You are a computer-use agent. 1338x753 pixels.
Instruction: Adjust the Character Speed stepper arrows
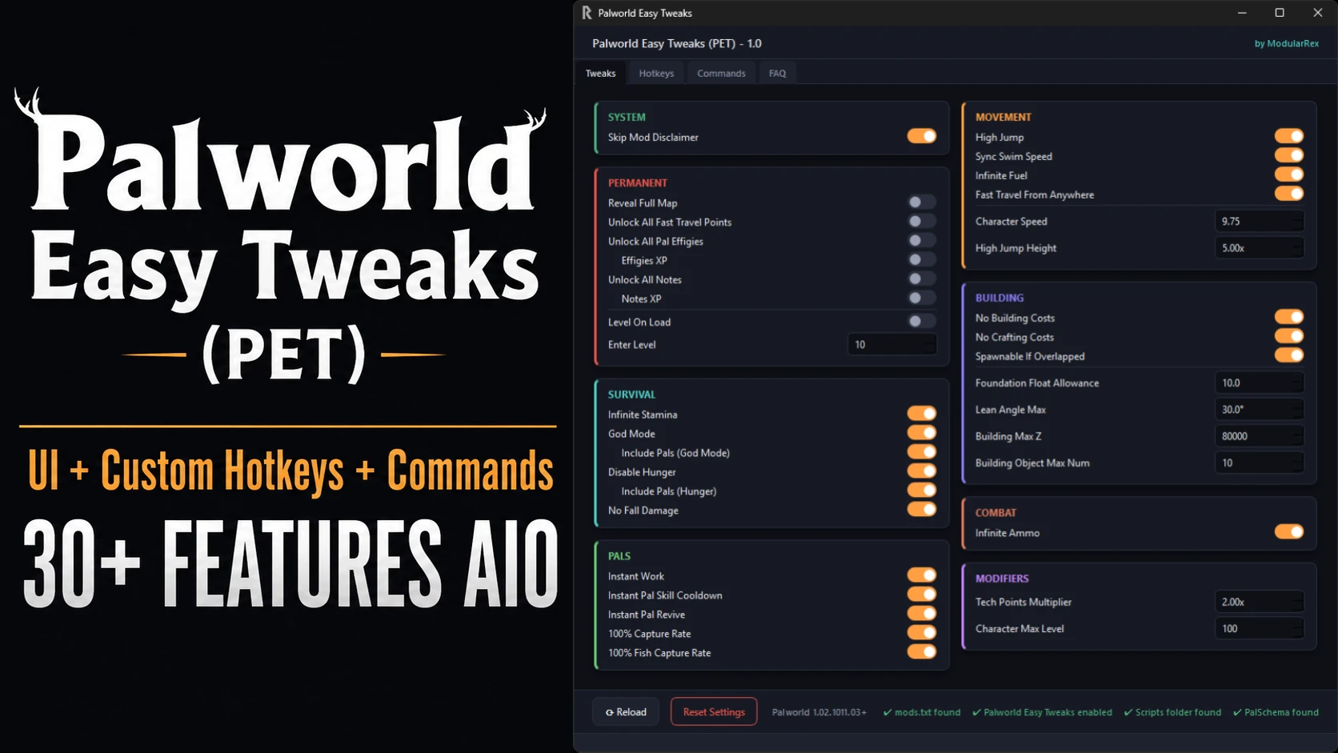[x=1296, y=222]
